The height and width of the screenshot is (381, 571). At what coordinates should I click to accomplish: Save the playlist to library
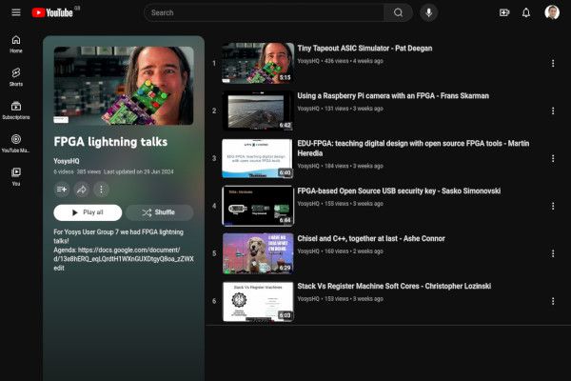coord(62,190)
